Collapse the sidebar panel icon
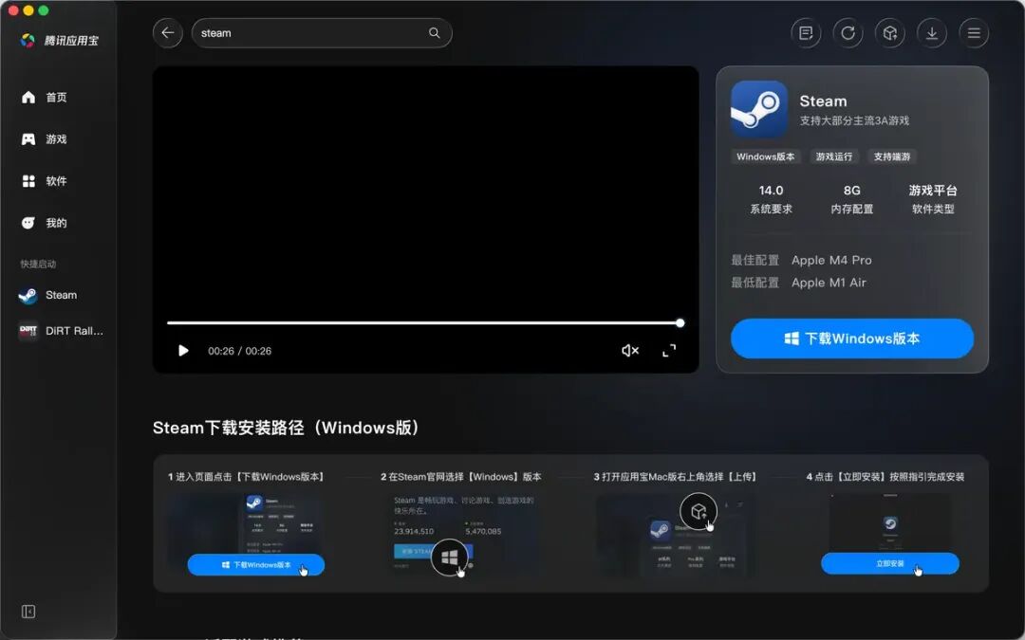This screenshot has width=1025, height=640. [x=28, y=612]
